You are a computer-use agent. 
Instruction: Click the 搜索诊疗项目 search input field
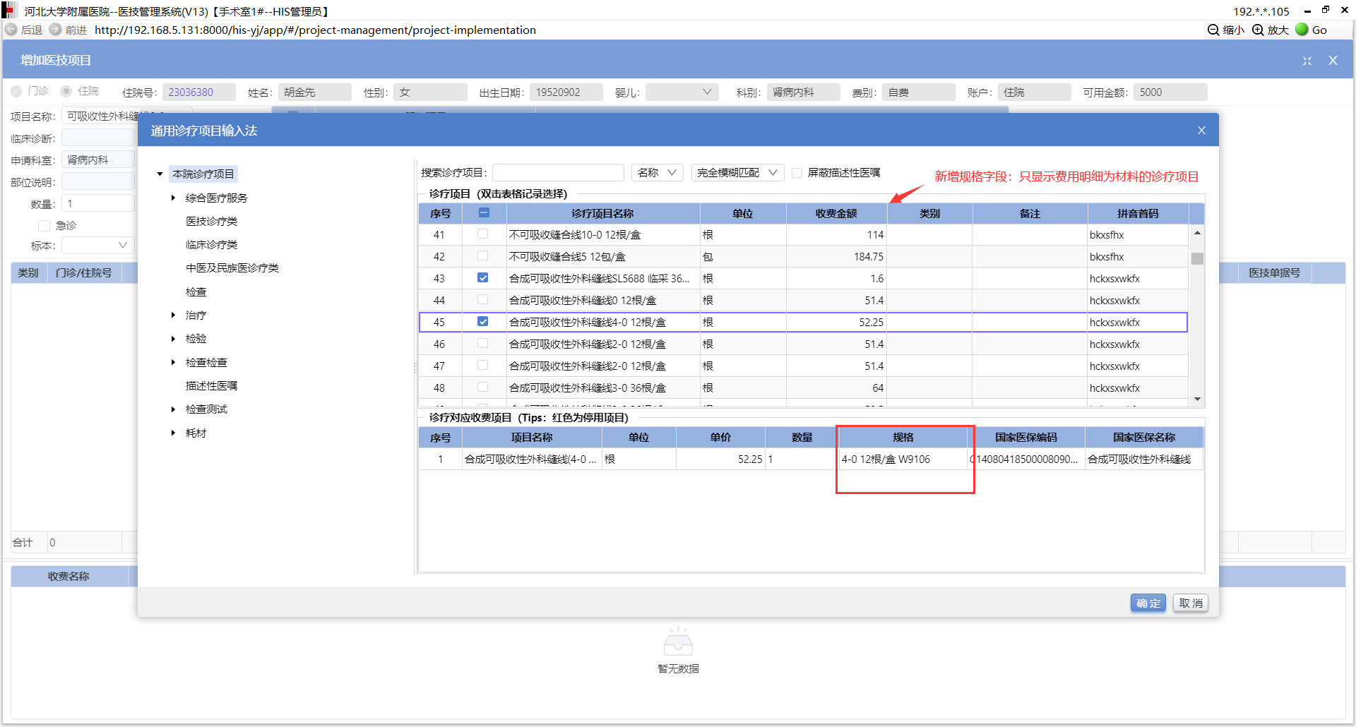[558, 173]
